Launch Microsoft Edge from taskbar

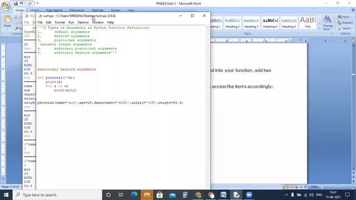pyautogui.click(x=134, y=195)
